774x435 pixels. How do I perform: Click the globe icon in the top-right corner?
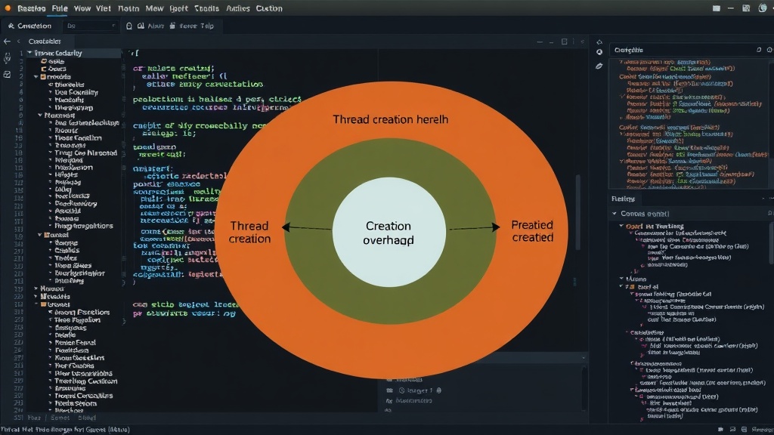[762, 8]
